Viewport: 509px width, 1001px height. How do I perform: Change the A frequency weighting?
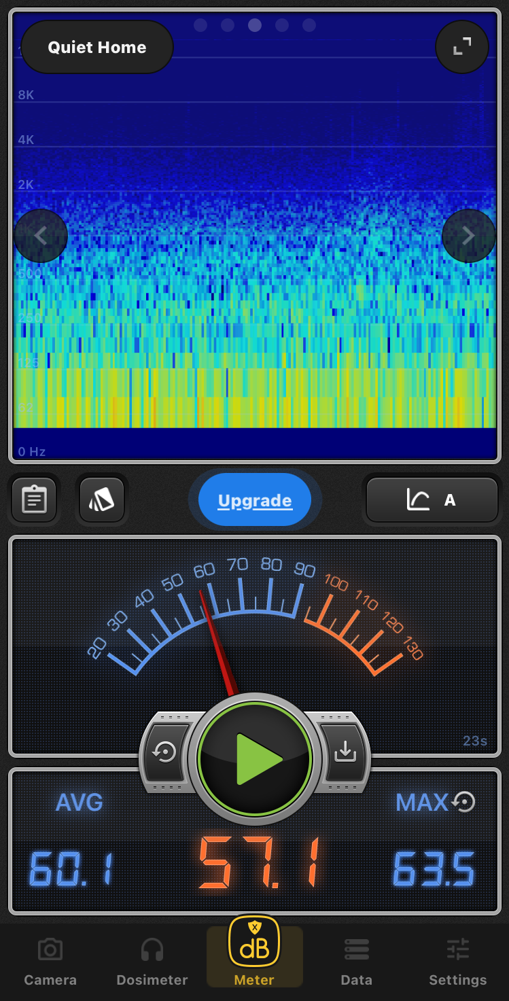(x=432, y=500)
